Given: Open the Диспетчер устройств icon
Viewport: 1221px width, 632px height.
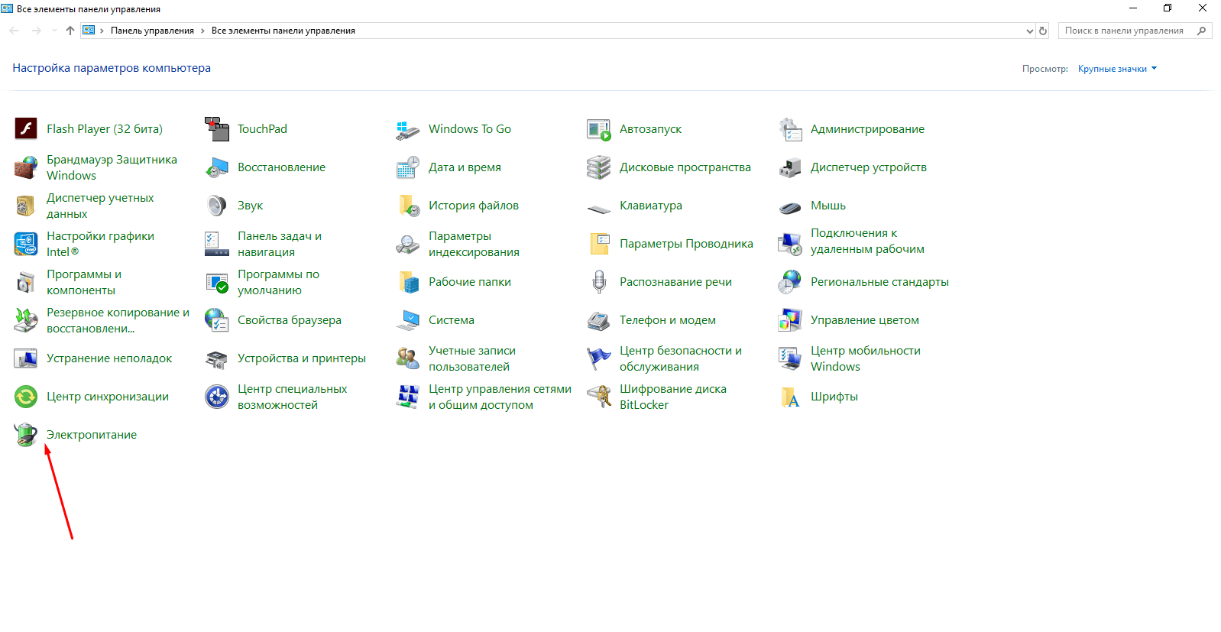Looking at the screenshot, I should click(790, 167).
